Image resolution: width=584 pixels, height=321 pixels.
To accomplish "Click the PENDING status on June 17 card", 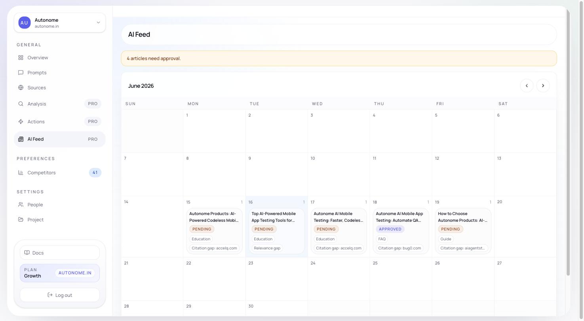I will pyautogui.click(x=326, y=229).
